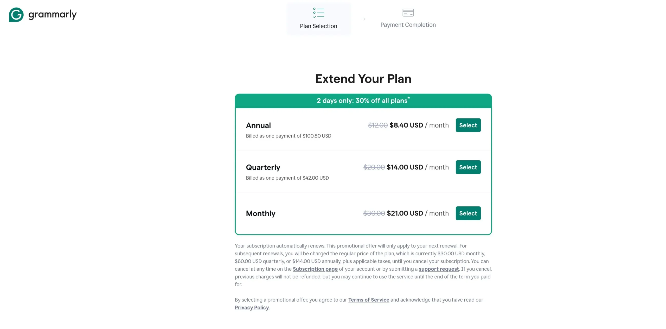This screenshot has height=329, width=666.
Task: Click the Privacy Policy link
Action: click(252, 308)
